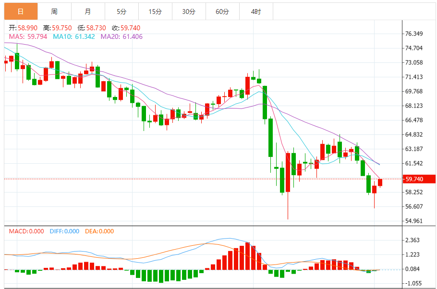Screen dimensions: 437x289
Task: Click the 73.058 price axis label
Action: click(413, 62)
